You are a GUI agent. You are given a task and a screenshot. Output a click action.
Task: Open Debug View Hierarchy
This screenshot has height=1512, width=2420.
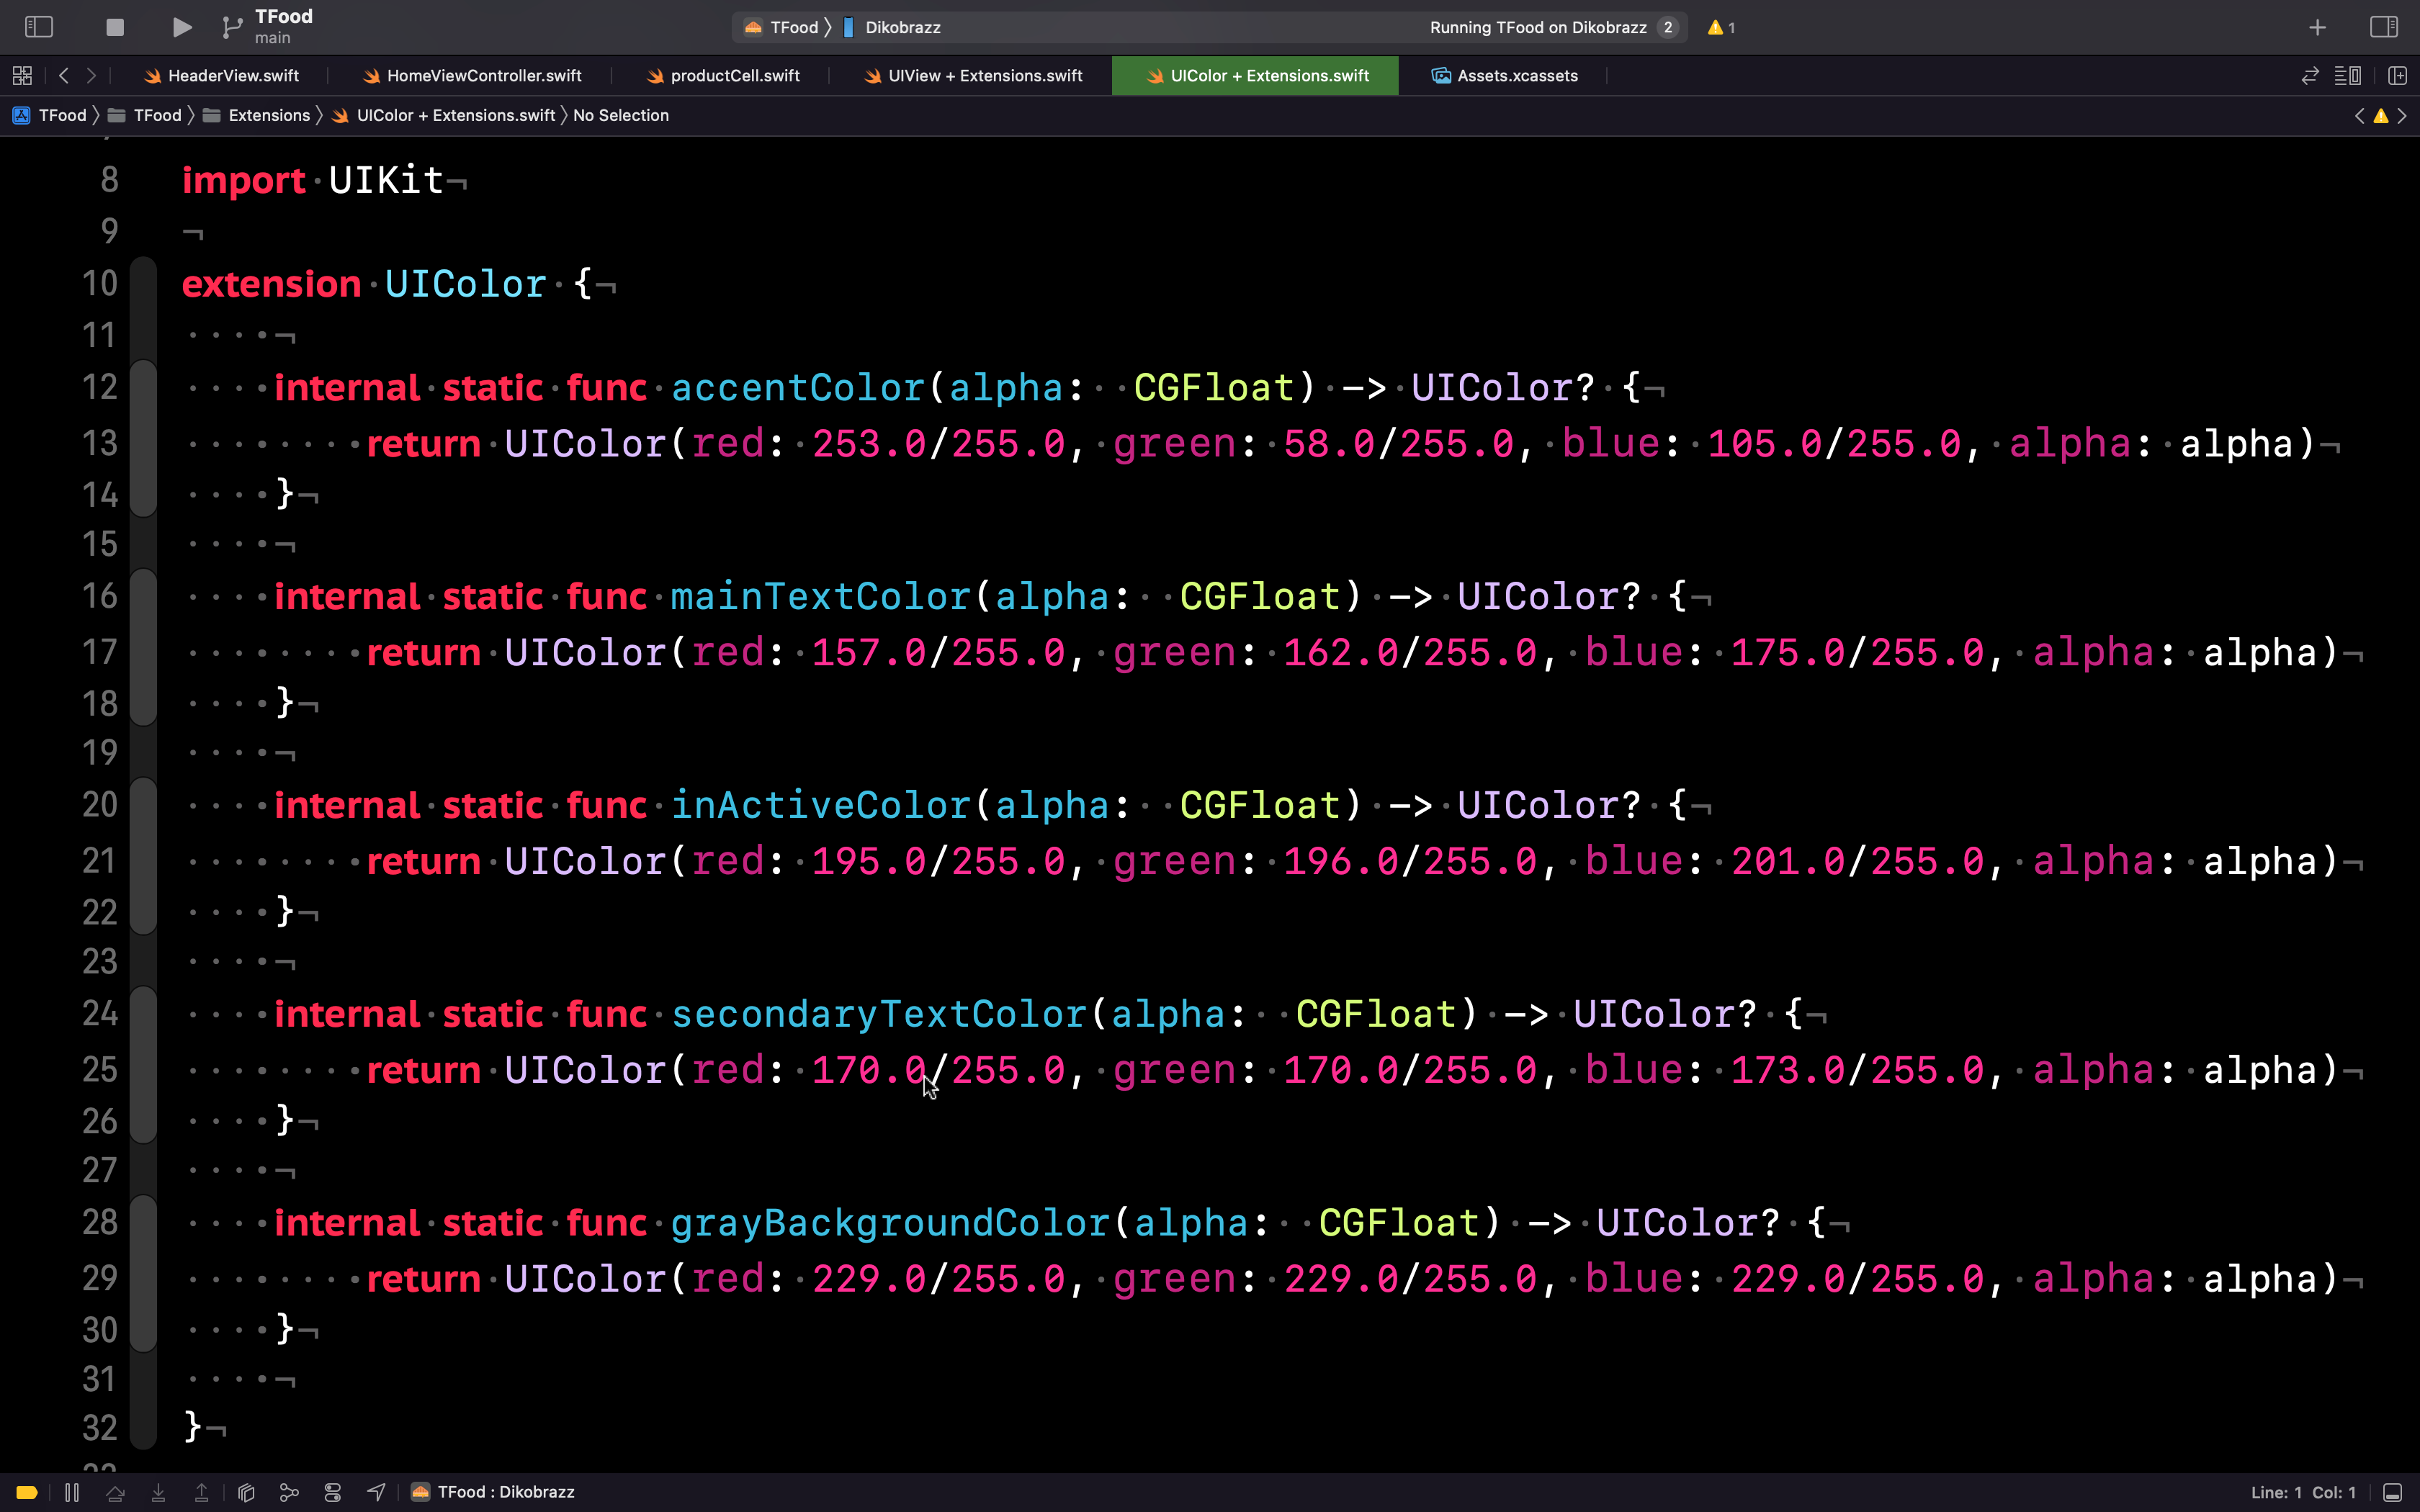246,1492
